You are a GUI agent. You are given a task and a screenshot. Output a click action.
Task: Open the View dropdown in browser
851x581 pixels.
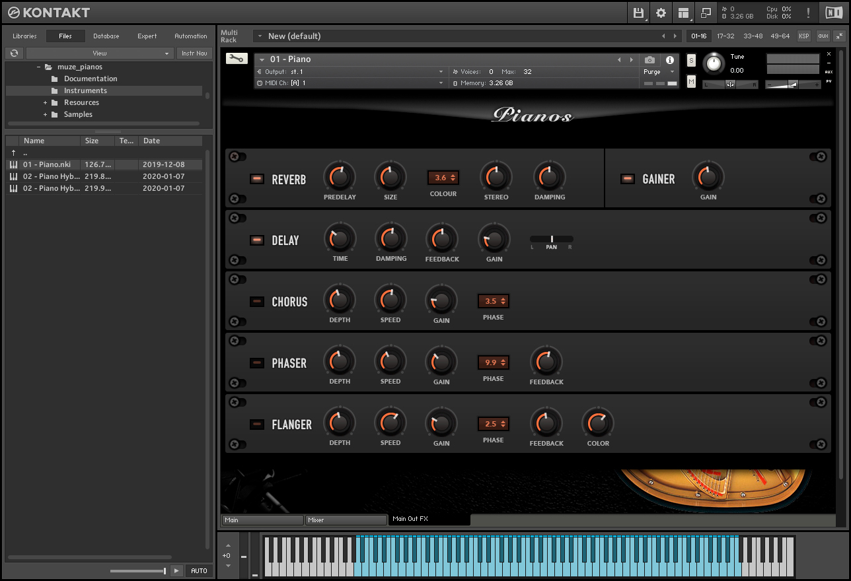100,53
